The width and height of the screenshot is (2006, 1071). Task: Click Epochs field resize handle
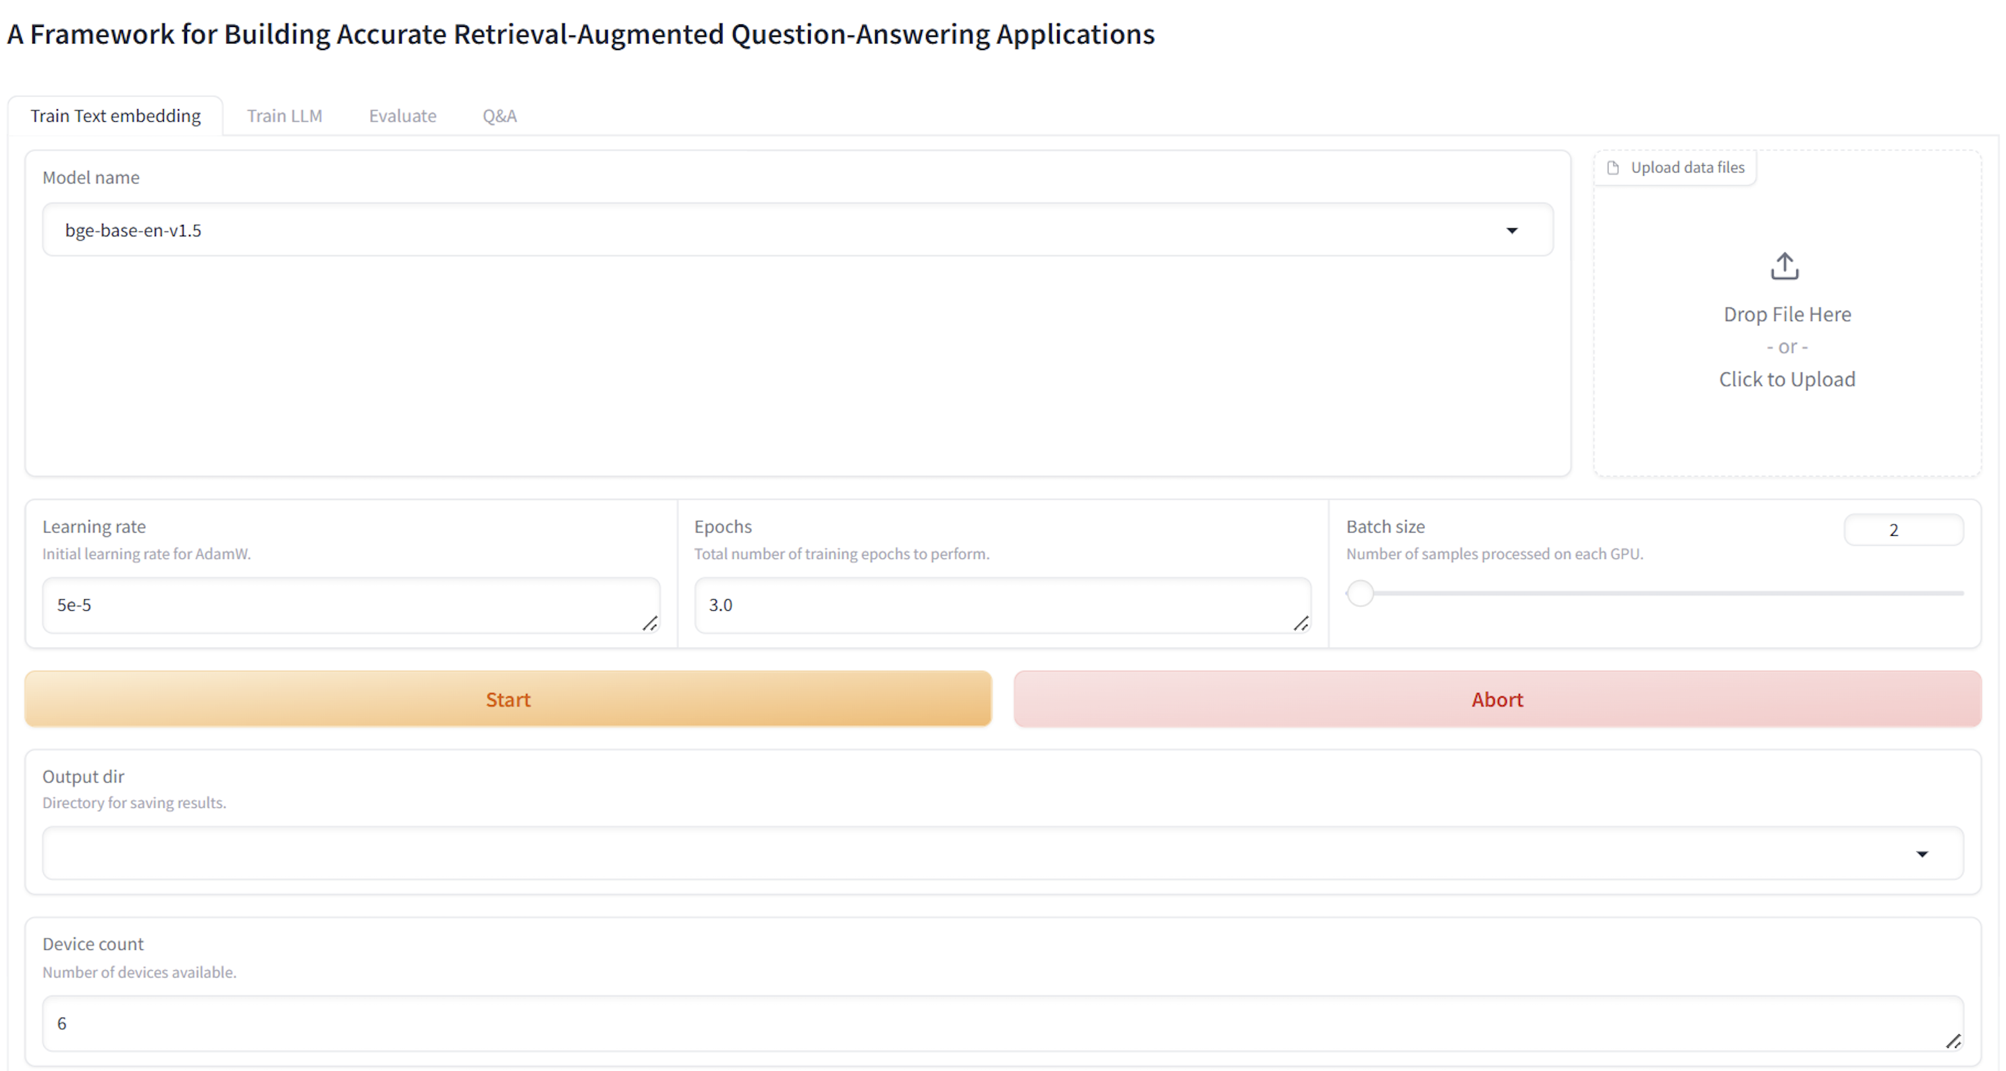coord(1301,623)
